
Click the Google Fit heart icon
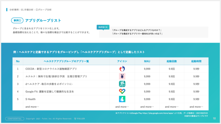(x=122, y=91)
